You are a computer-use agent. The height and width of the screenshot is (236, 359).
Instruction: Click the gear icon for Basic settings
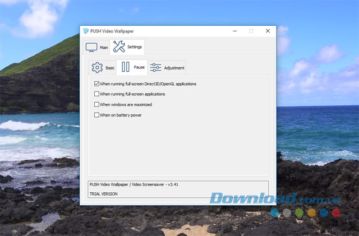[97, 67]
